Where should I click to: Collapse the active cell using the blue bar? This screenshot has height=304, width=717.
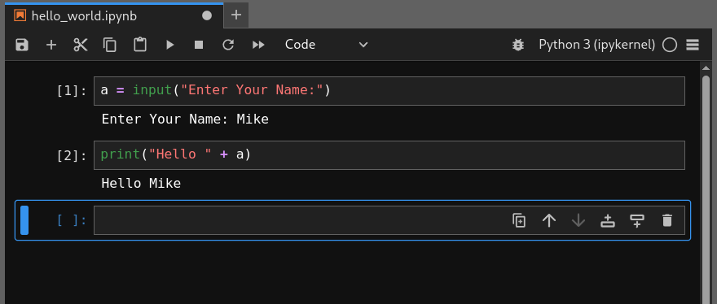[24, 220]
